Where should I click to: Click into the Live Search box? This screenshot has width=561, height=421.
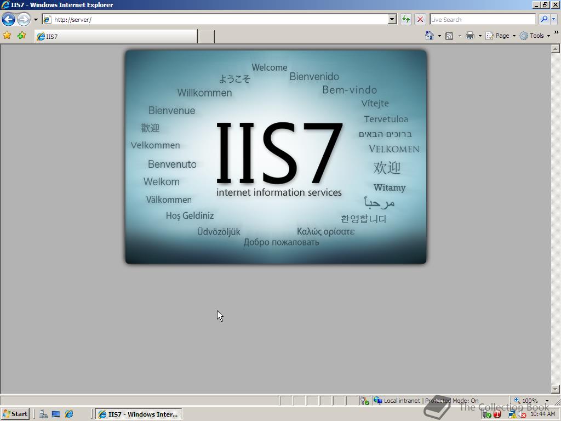point(482,19)
